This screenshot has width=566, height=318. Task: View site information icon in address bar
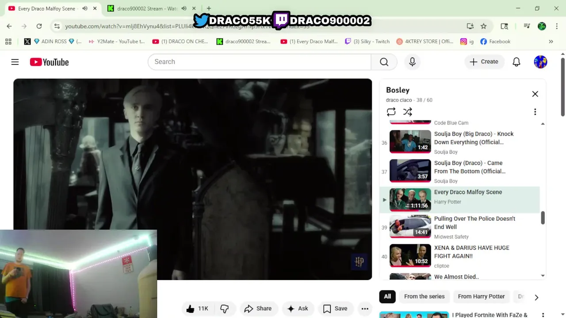pos(57,26)
